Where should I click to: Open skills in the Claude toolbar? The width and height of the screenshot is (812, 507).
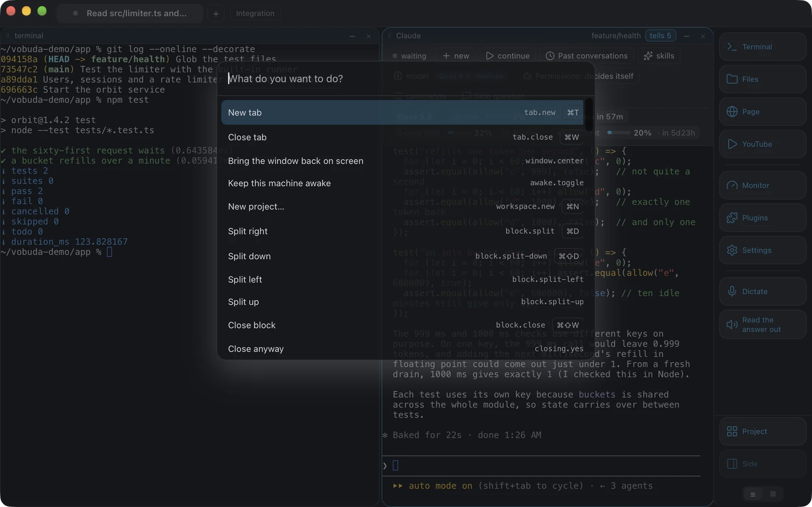(x=659, y=56)
